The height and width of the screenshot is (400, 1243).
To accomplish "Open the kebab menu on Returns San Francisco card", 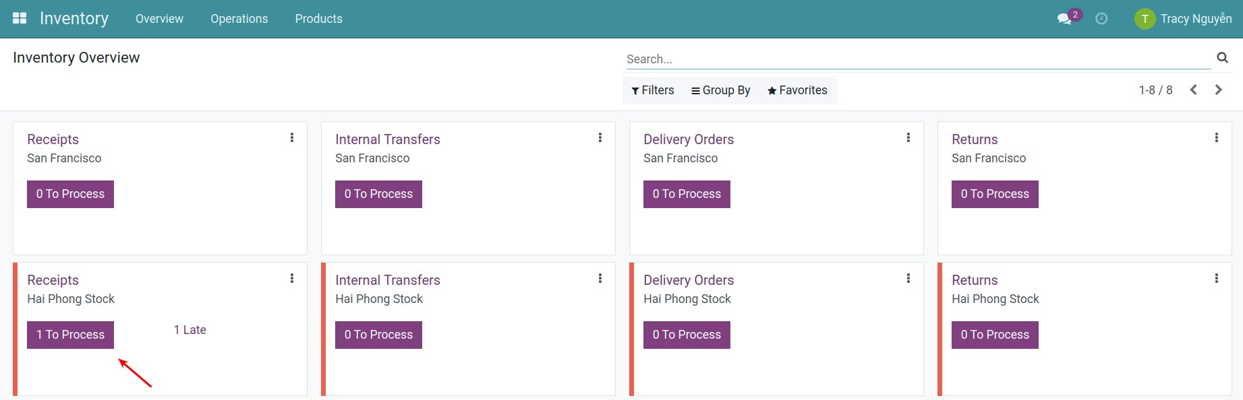I will [x=1217, y=137].
